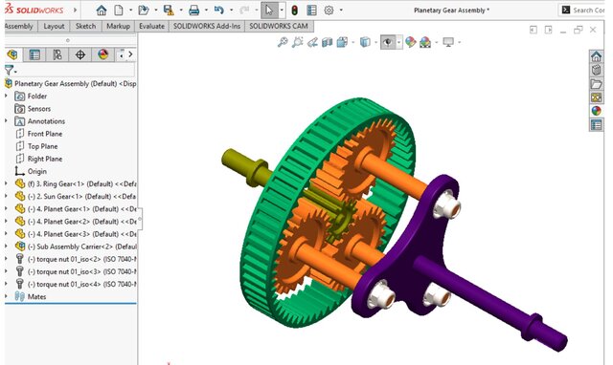613x365 pixels.
Task: Click the feature tree filter funnel
Action: pos(9,70)
